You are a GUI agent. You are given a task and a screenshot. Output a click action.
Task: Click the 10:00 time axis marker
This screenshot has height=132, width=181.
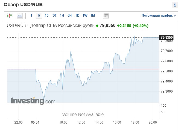(x=63, y=122)
